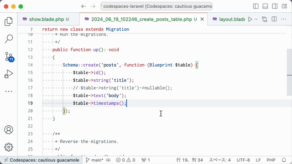Open More Actions ellipsis in editor toolbar

(283, 19)
